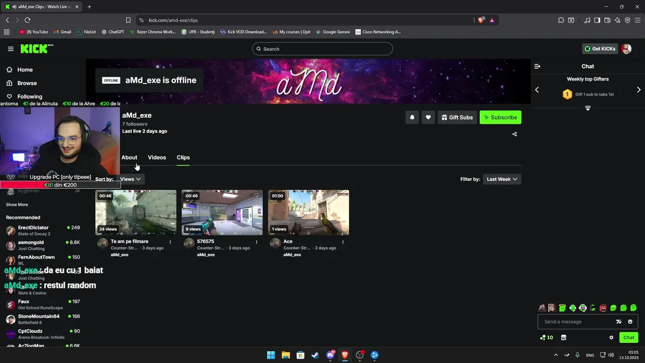
Task: Expand the followed channels with Show More
Action: pyautogui.click(x=17, y=205)
